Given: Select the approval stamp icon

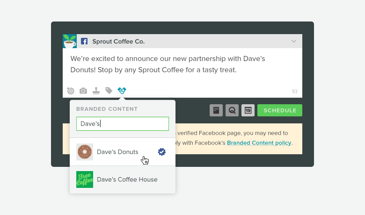Looking at the screenshot, I should click(96, 91).
